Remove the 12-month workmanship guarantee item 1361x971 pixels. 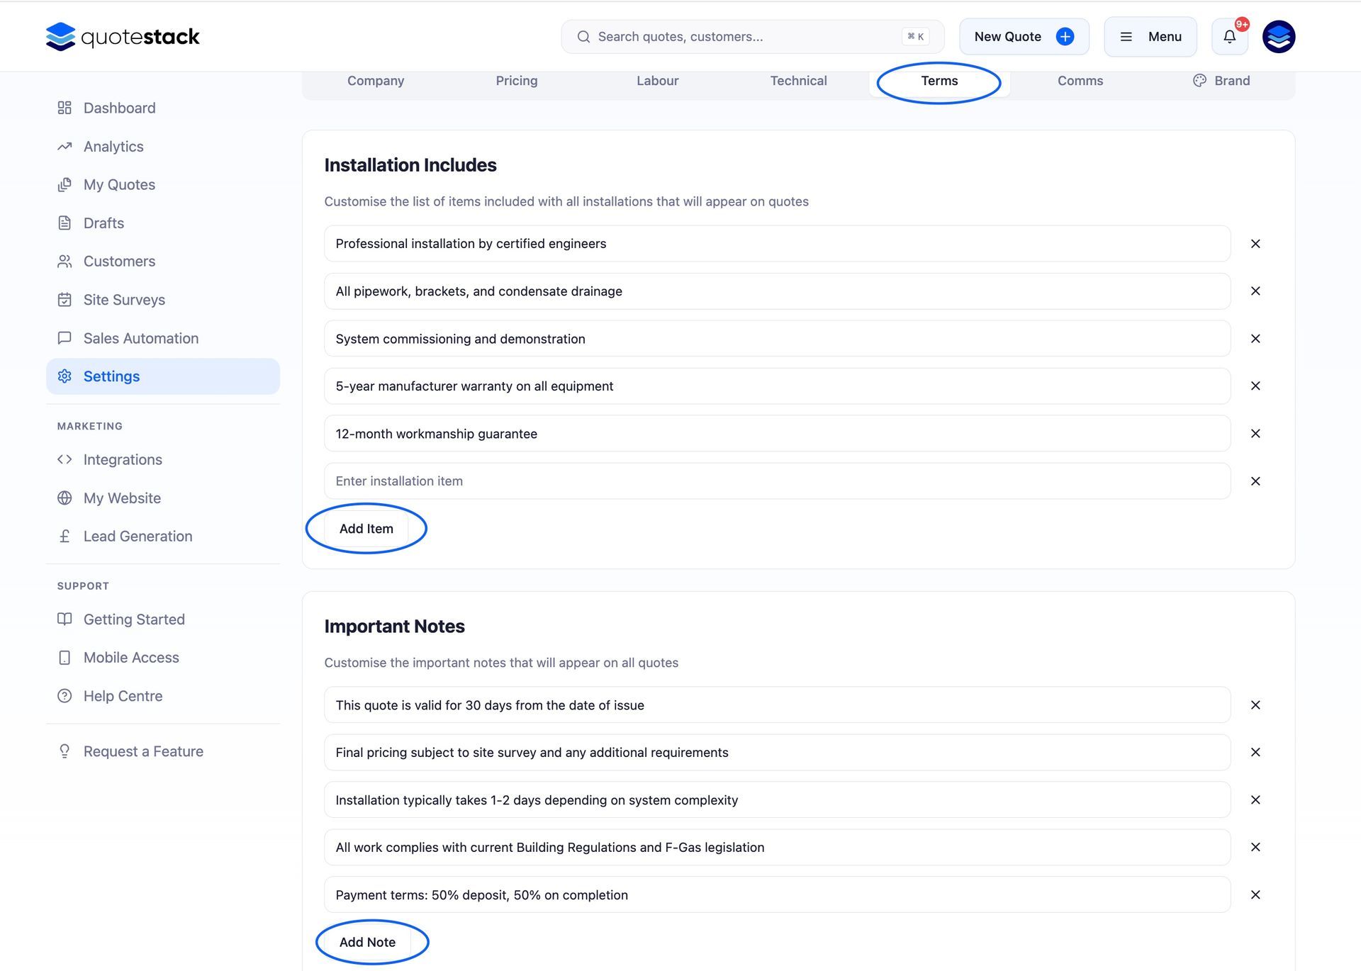pos(1255,434)
